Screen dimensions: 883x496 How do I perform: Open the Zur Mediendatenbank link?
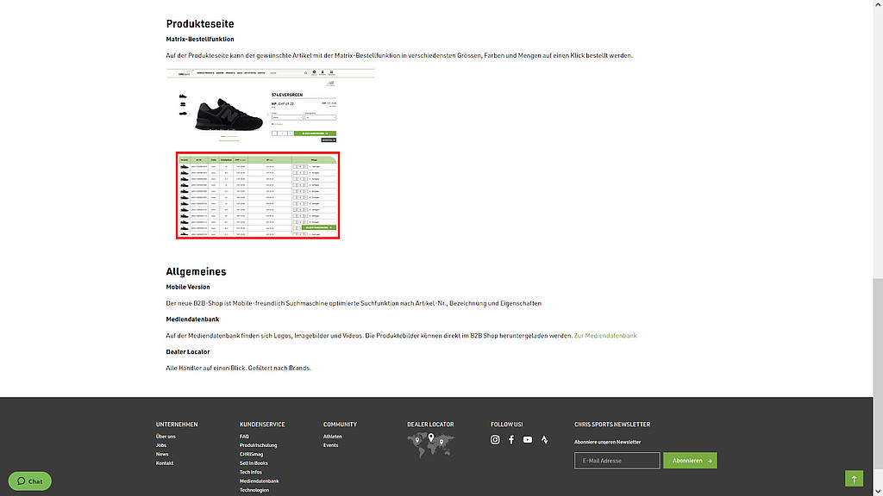(605, 336)
